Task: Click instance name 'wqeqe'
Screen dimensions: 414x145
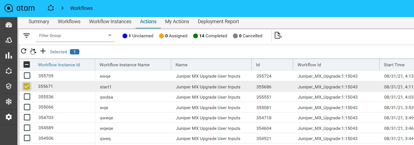Action: pos(106,128)
